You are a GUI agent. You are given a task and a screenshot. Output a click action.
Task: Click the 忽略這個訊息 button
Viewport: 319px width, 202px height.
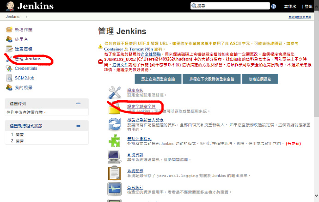pyautogui.click(x=260, y=79)
